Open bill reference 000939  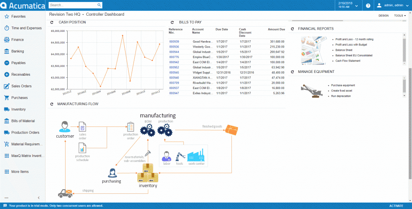coord(174,41)
